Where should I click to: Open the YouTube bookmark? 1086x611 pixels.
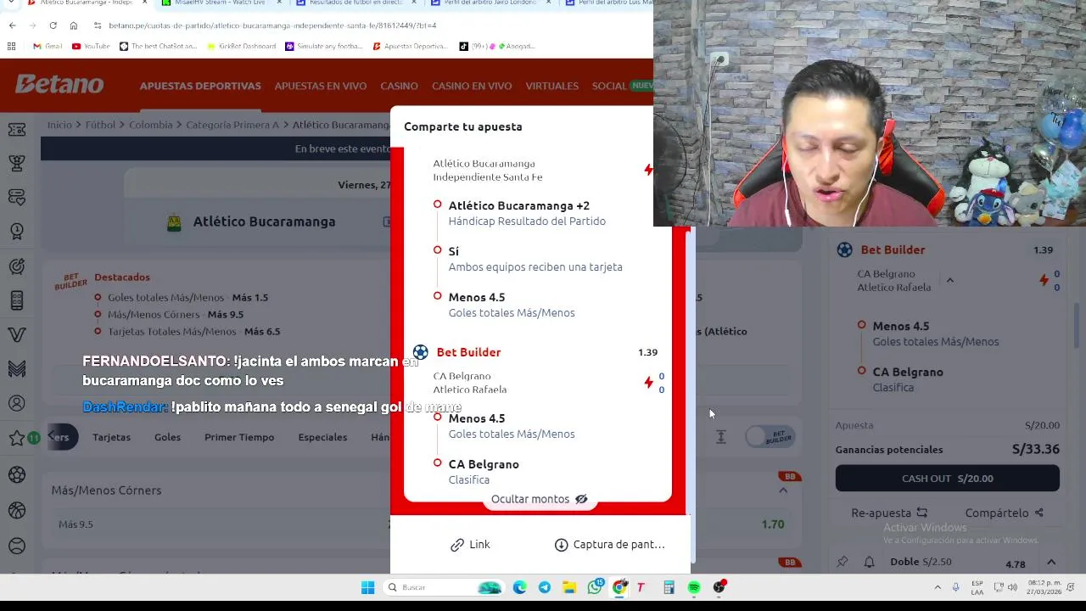(x=91, y=47)
